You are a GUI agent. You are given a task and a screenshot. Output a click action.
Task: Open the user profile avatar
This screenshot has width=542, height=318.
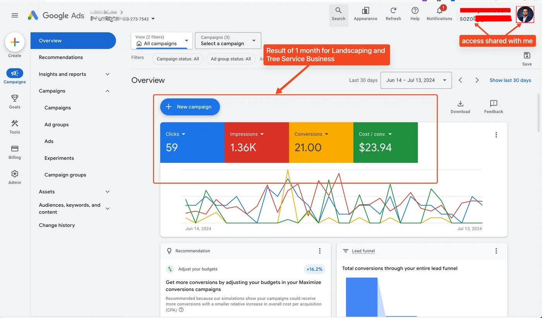(525, 15)
